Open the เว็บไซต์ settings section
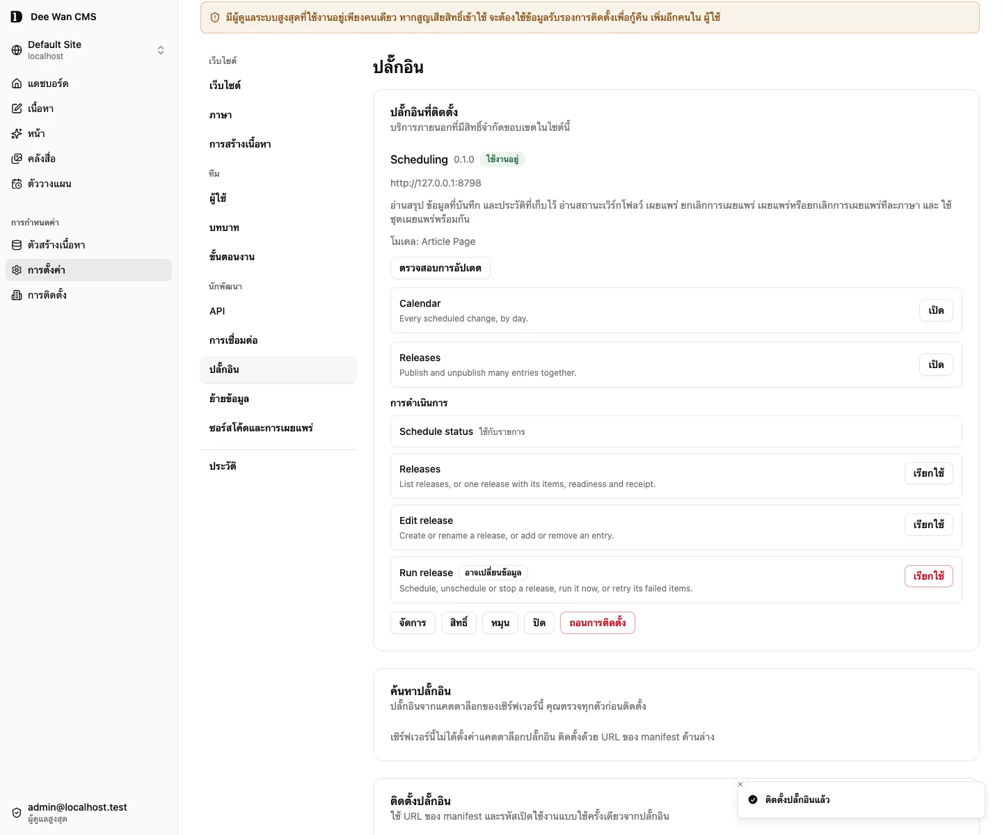1002x835 pixels. tap(278, 86)
